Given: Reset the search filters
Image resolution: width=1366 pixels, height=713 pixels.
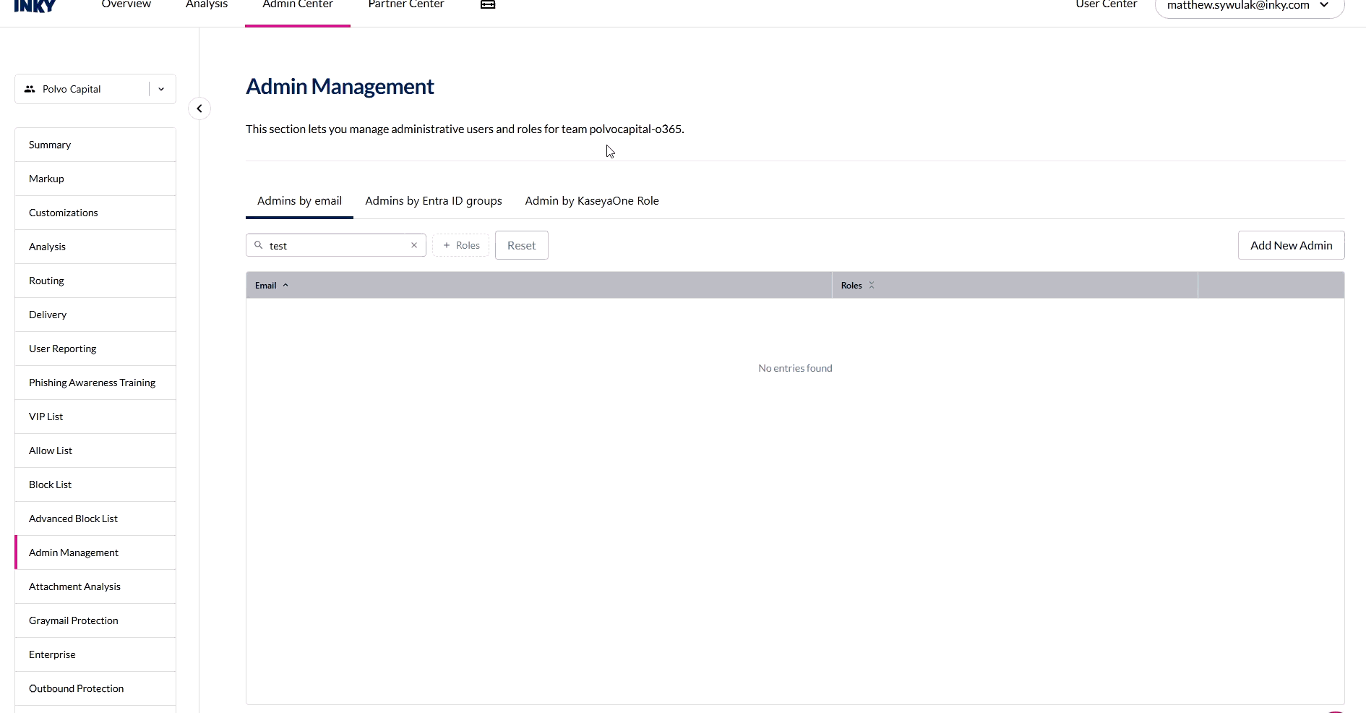Looking at the screenshot, I should coord(521,245).
